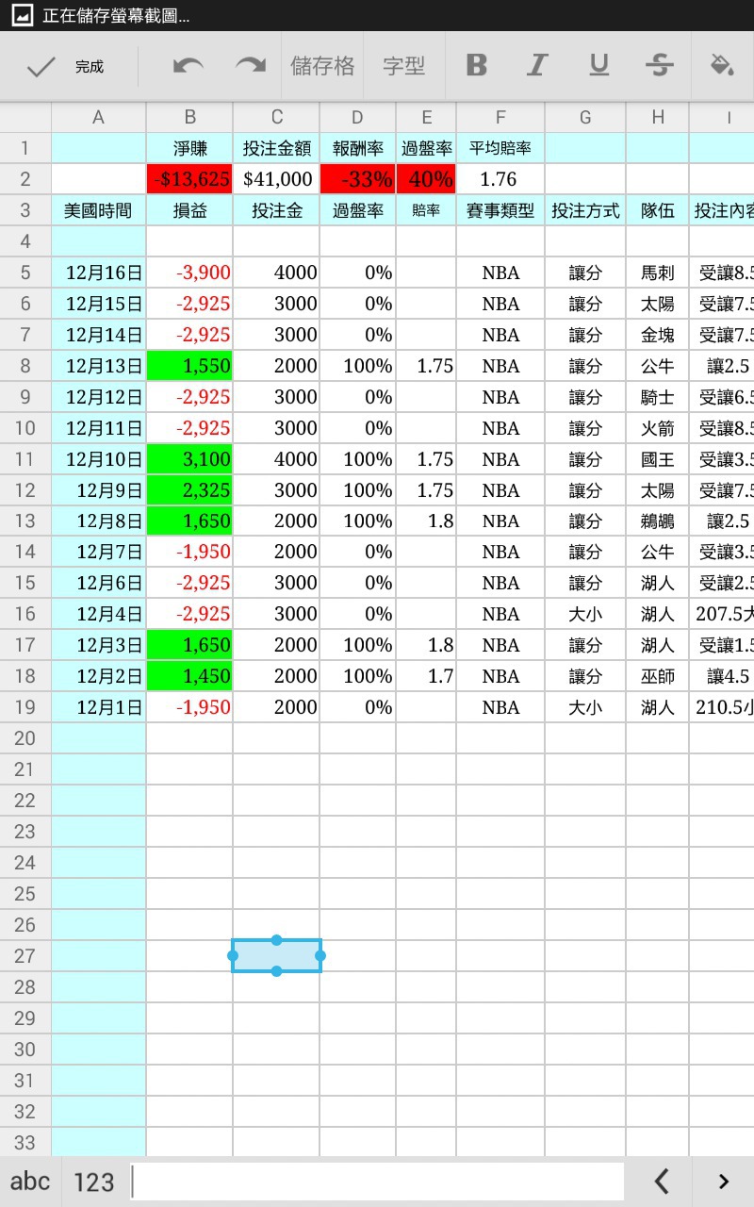The width and height of the screenshot is (754, 1207).
Task: Switch to 123 numeric keyboard
Action: click(x=93, y=1182)
